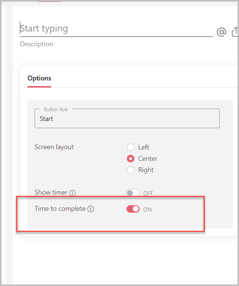Viewport: 239px width, 286px height.
Task: Click the Screen layout label
Action: [x=54, y=147]
